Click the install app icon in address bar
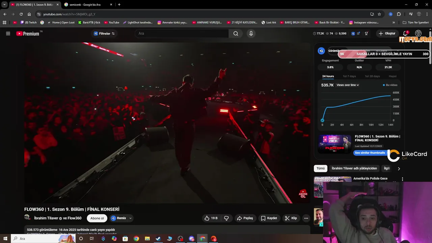 [372, 14]
